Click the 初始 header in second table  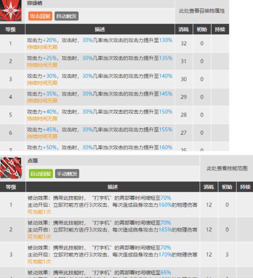pos(227,187)
